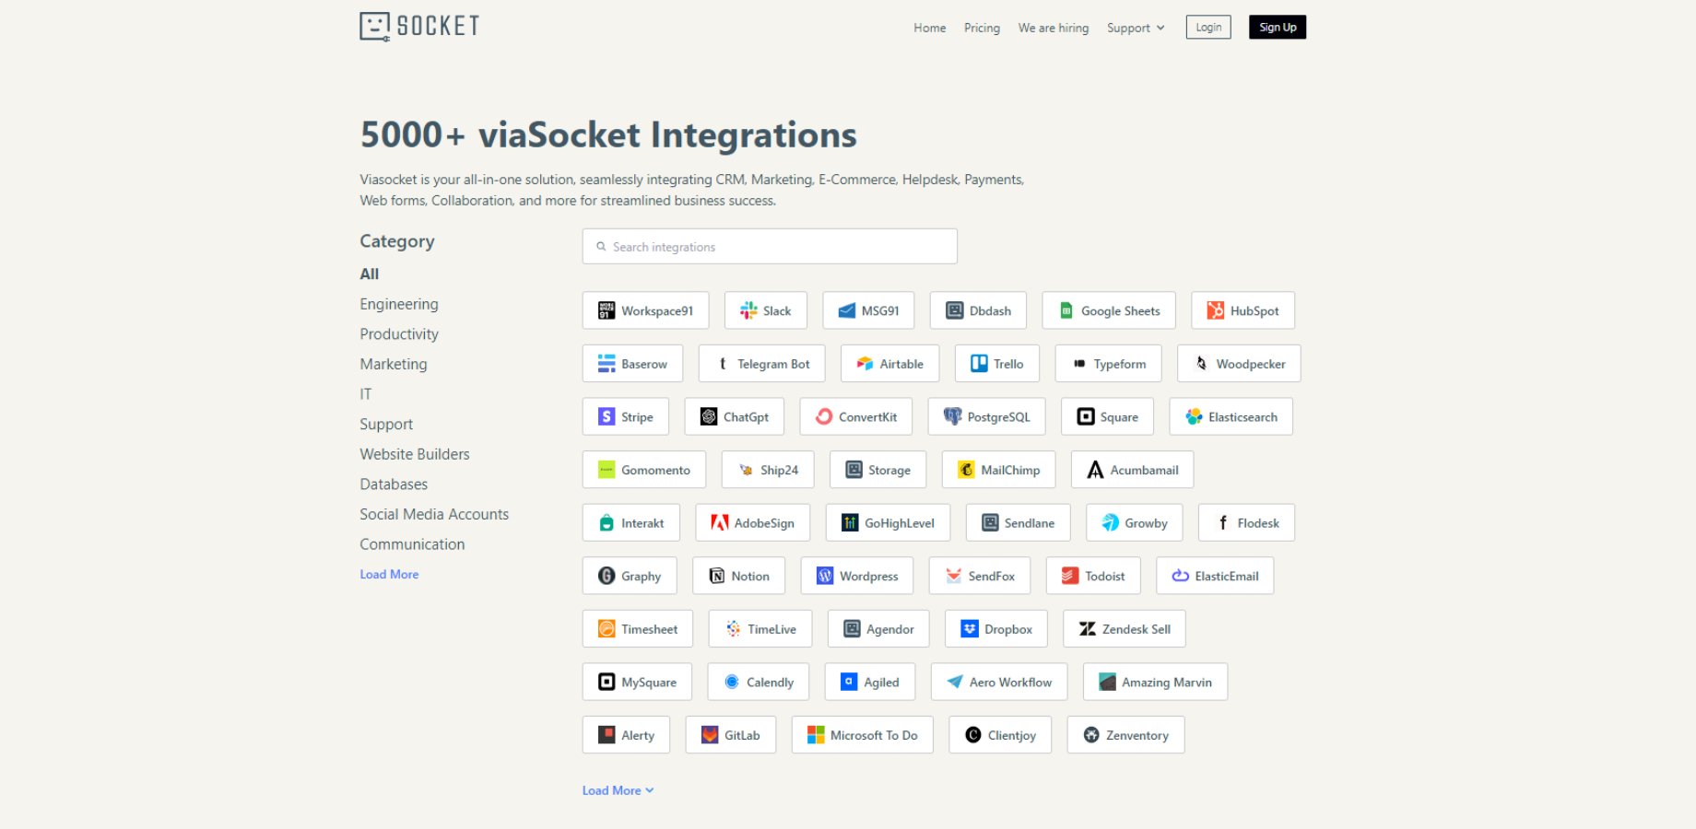Screen dimensions: 1696x829
Task: Open the Notion integration icon
Action: pyautogui.click(x=717, y=577)
